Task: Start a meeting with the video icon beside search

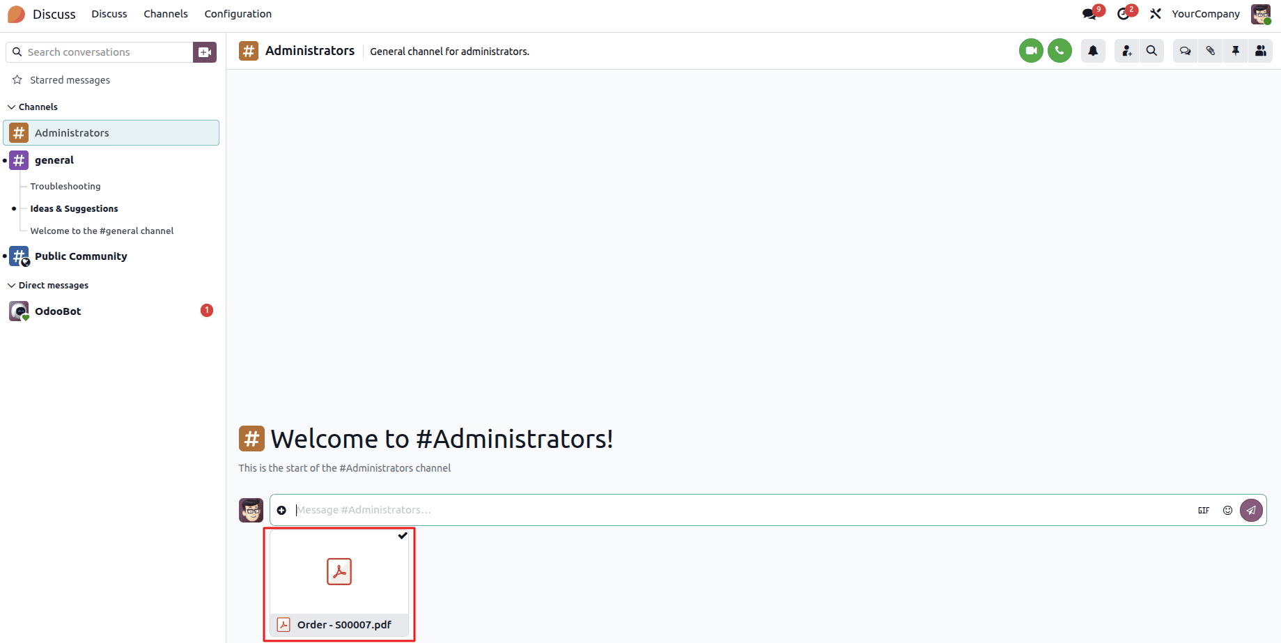Action: click(x=205, y=52)
